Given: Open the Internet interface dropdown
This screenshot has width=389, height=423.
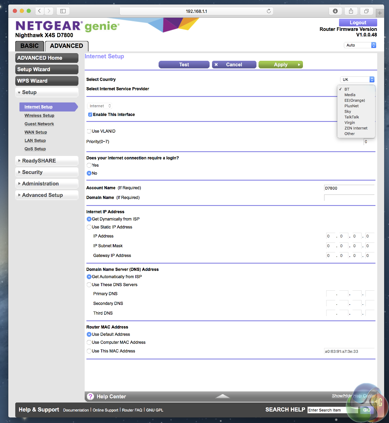Looking at the screenshot, I should 100,106.
